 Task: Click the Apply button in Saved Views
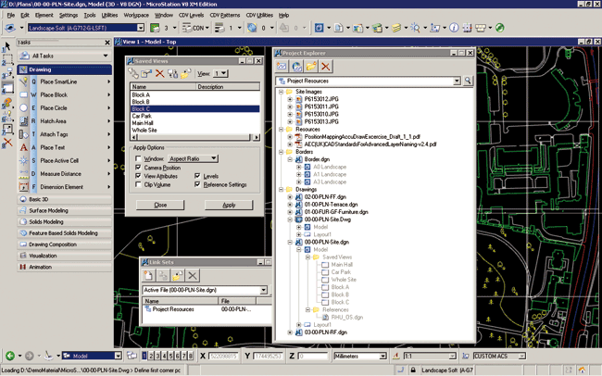point(229,205)
